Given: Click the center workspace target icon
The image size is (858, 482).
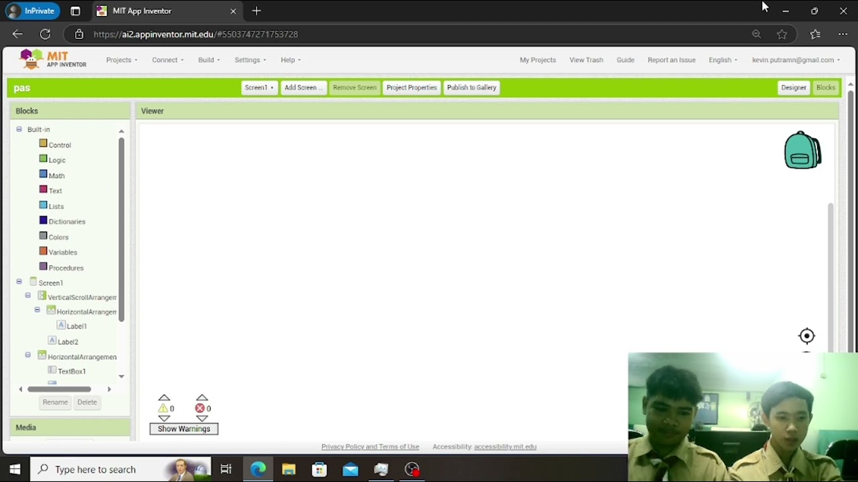Looking at the screenshot, I should coord(806,336).
